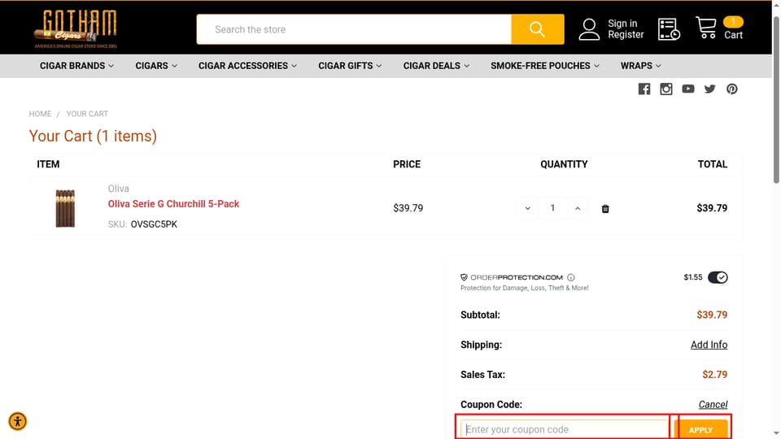Click the Sign in link
Screen dimensions: 781x439
[x=622, y=24]
